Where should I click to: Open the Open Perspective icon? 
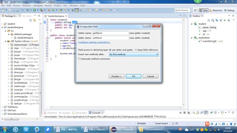[x=195, y=10]
